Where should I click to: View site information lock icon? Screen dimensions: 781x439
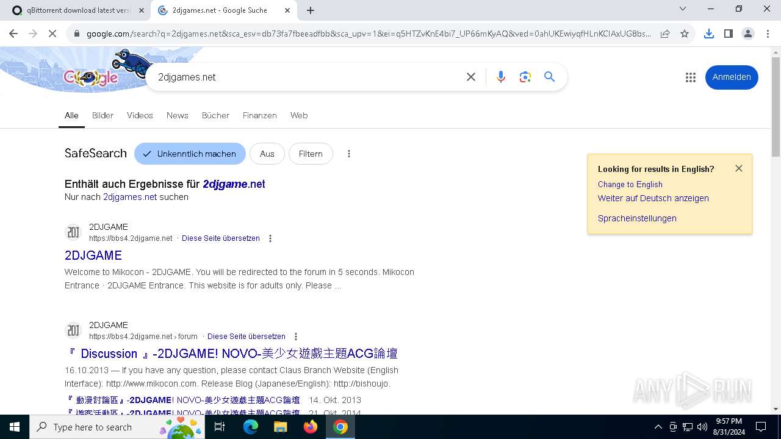(x=77, y=34)
